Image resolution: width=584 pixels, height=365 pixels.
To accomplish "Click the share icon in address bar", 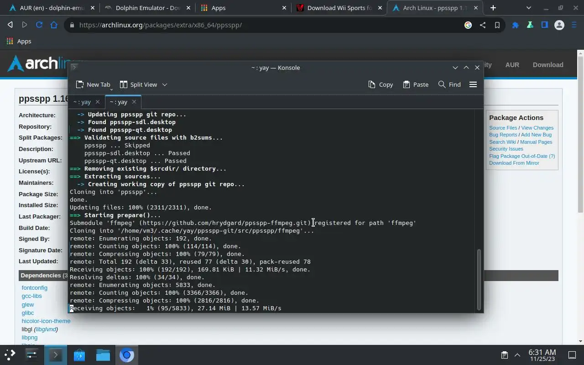I will [x=483, y=25].
